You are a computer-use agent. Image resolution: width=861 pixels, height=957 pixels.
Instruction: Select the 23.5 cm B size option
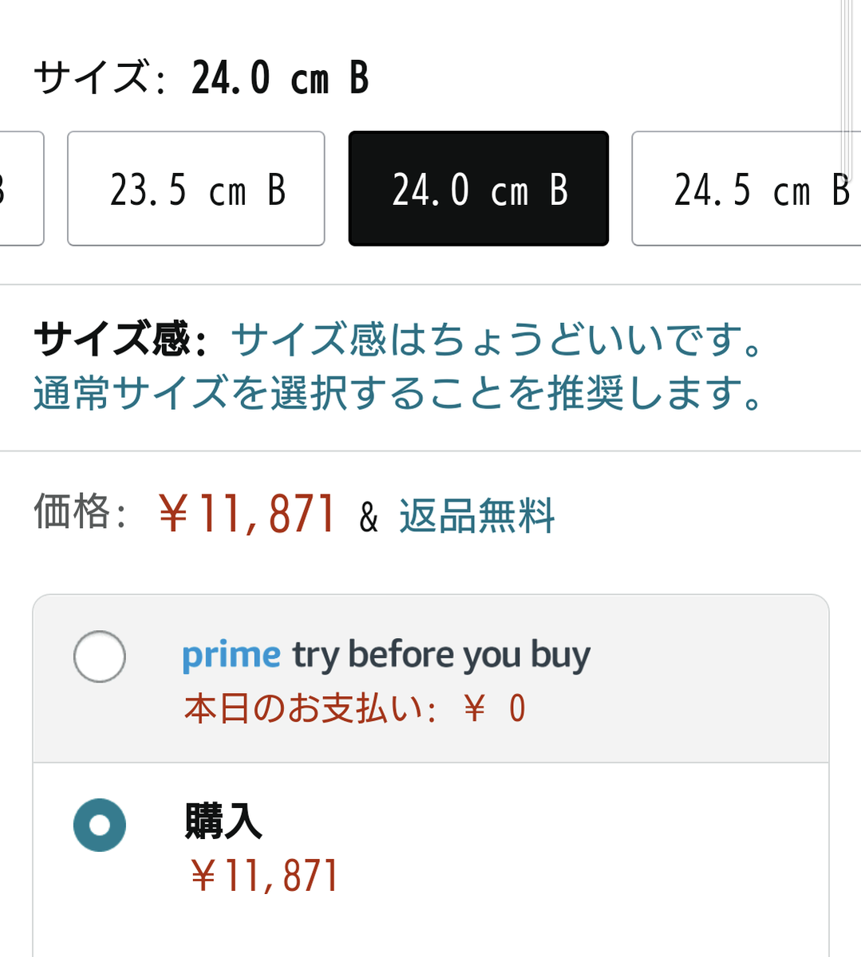[x=196, y=189]
